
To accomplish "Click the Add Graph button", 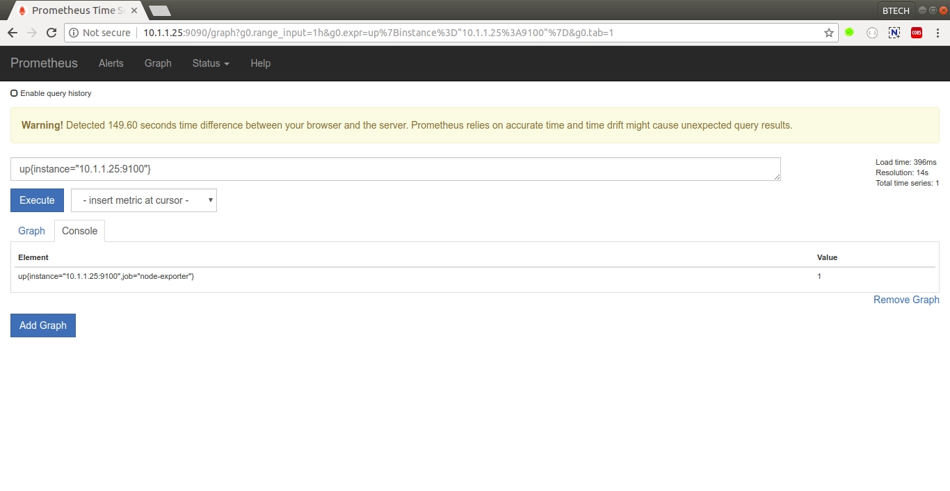I will pyautogui.click(x=43, y=325).
